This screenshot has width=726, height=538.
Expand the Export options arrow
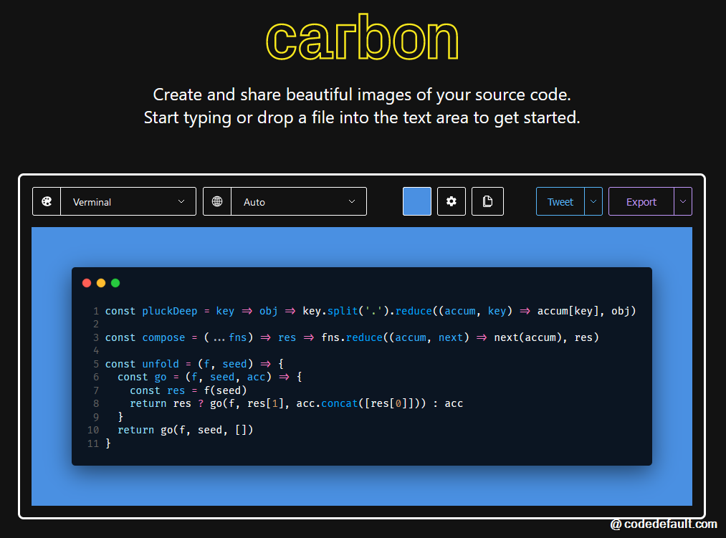(683, 201)
